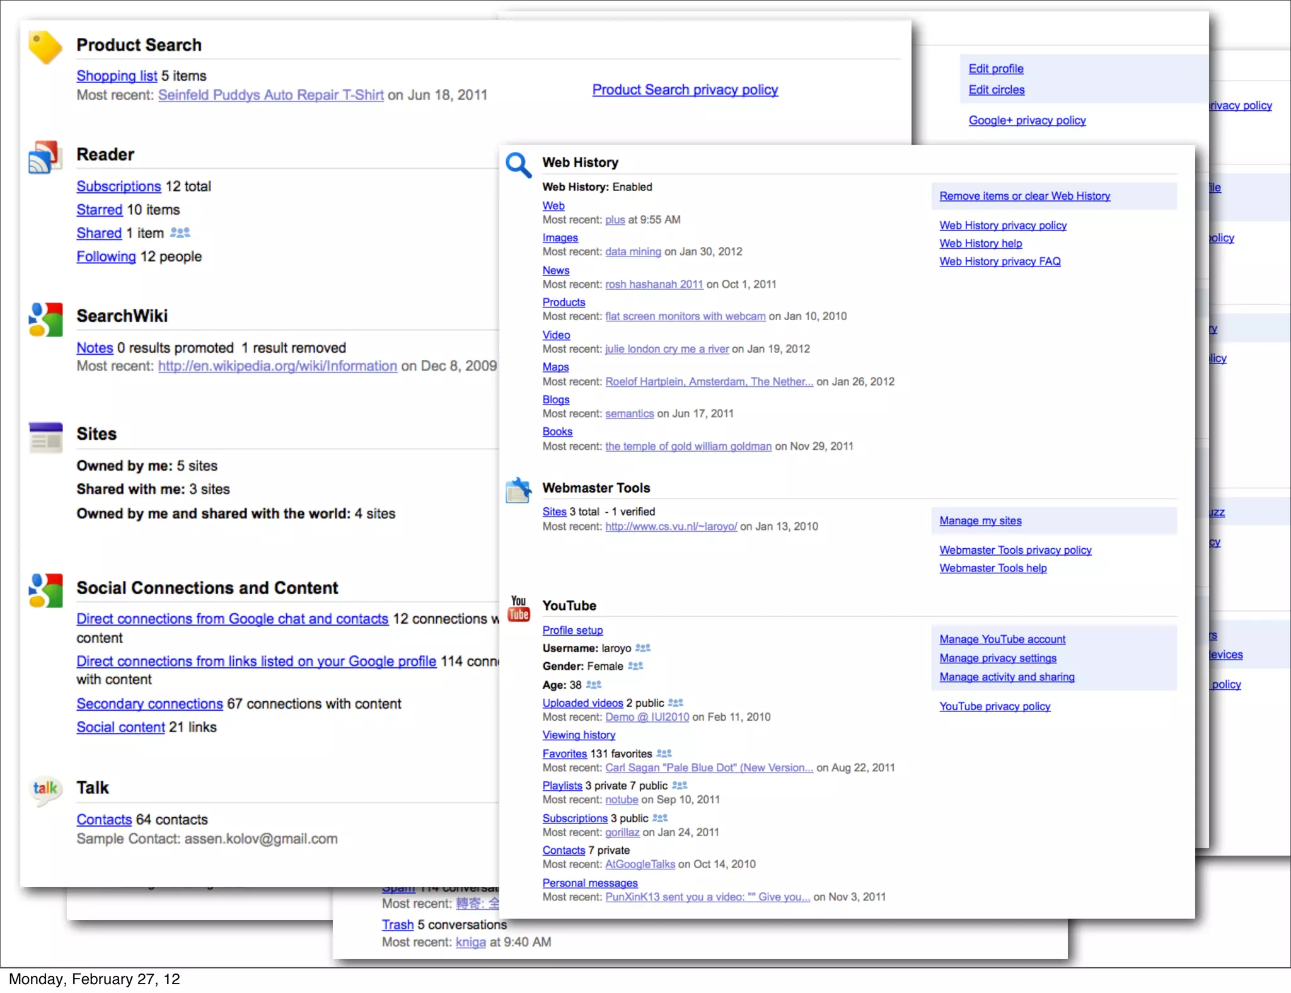
Task: Open YouTube Viewing history link
Action: coord(579,735)
